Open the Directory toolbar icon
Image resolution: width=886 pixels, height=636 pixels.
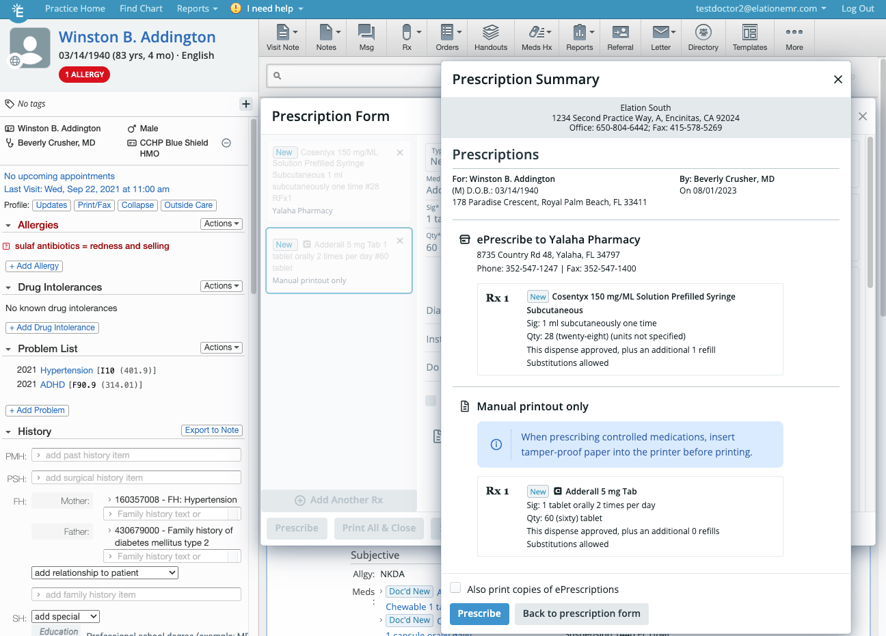point(703,38)
